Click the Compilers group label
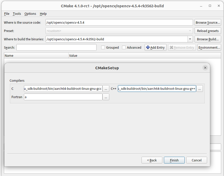Viewport: 224px width, 176px height. (17, 80)
